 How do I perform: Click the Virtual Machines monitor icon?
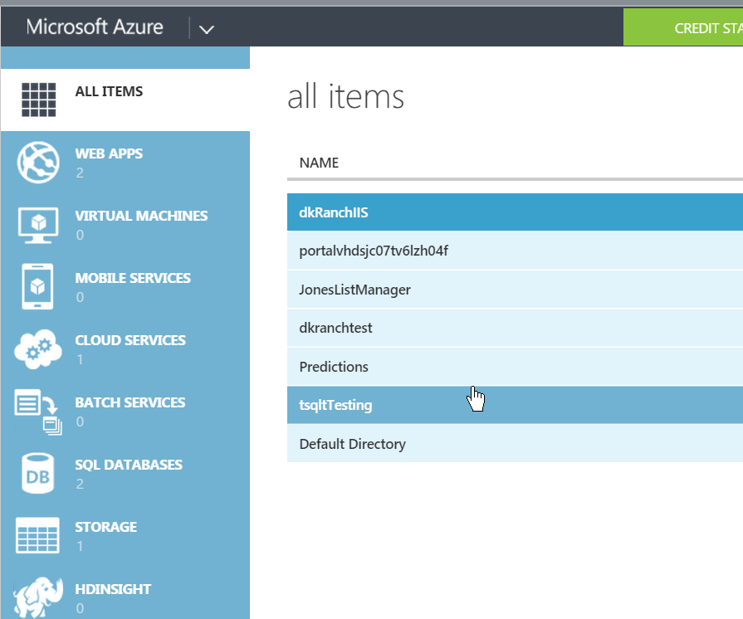(37, 224)
